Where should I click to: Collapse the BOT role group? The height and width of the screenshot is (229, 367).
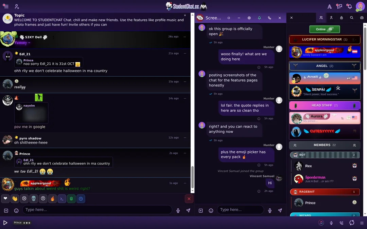click(325, 155)
